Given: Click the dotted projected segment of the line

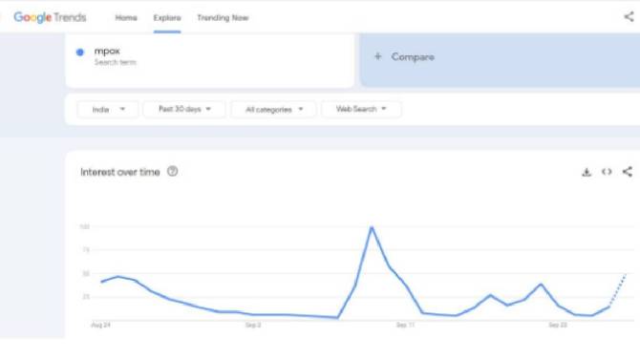Looking at the screenshot, I should click(617, 290).
